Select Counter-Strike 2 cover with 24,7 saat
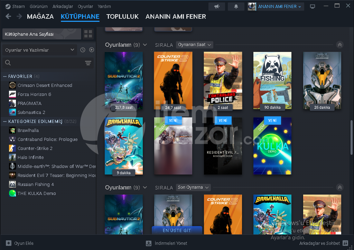354x250 pixels. (x=173, y=80)
